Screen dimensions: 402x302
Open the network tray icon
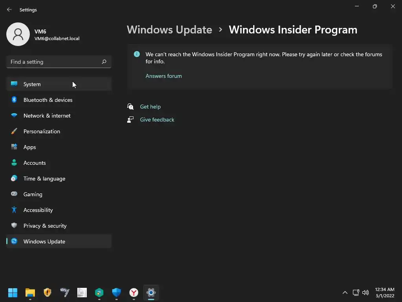tap(356, 293)
